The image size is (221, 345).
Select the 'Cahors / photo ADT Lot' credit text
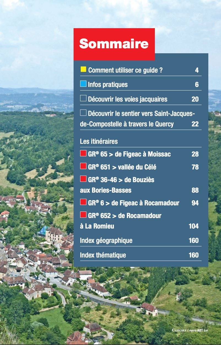[x=190, y=330]
